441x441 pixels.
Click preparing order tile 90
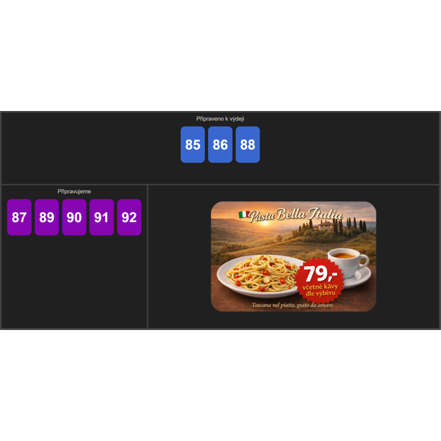[x=74, y=217]
